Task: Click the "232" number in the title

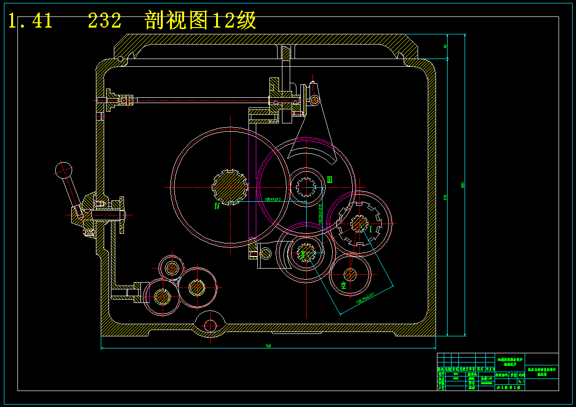Action: 105,21
